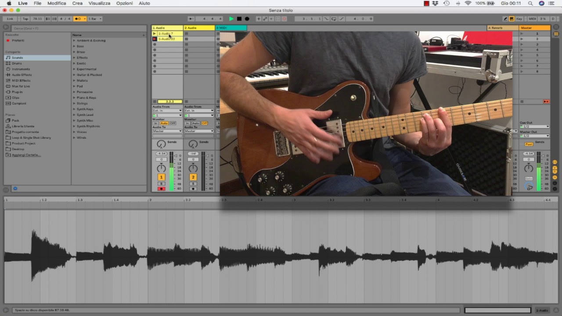This screenshot has height=316, width=562.
Task: Toggle the Loop switch in transport
Action: (334, 19)
